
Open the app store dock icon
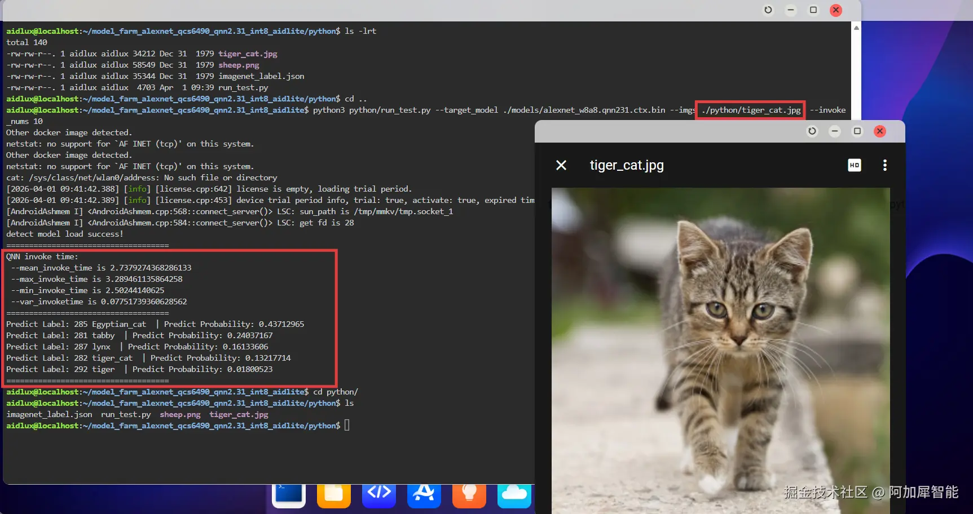[x=424, y=495]
